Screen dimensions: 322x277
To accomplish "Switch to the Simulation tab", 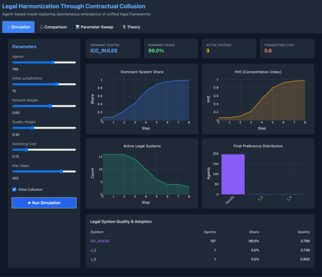I will pyautogui.click(x=18, y=27).
